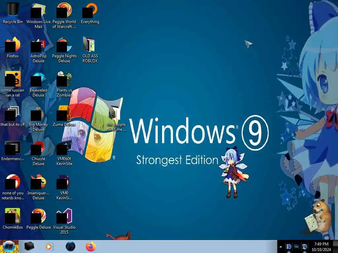Screen dimensions: 338x253
Task: Open the Recycle Bin desktop icon
Action: coord(13,13)
